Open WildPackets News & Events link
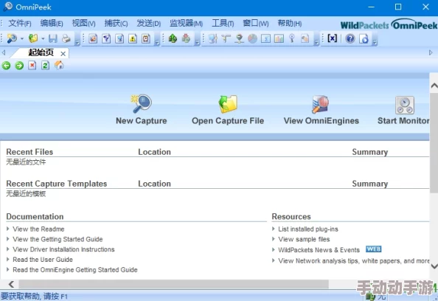The image size is (438, 301). 319,250
